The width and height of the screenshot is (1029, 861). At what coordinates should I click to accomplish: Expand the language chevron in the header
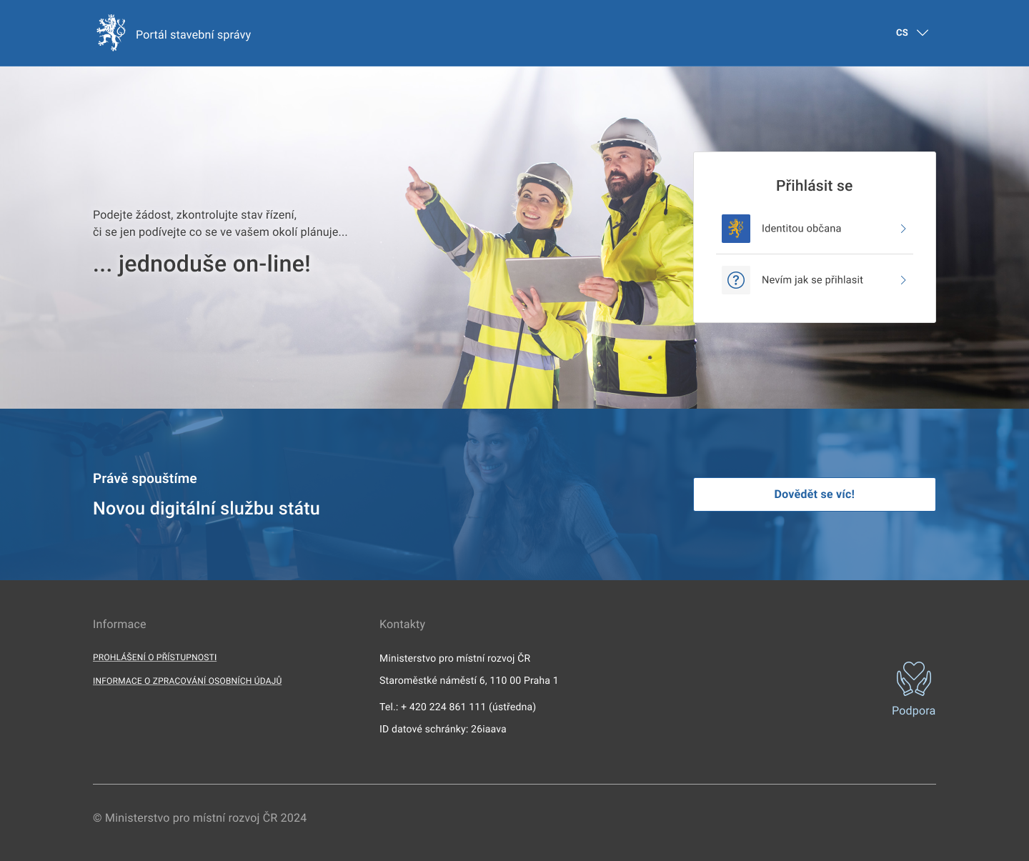click(923, 33)
